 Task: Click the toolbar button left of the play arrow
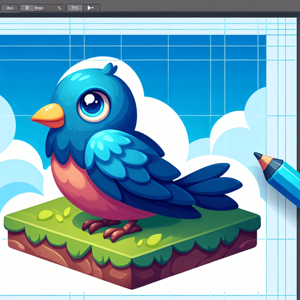(75, 8)
